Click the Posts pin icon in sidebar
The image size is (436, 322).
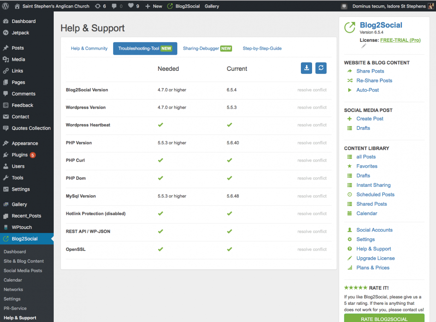[6, 48]
